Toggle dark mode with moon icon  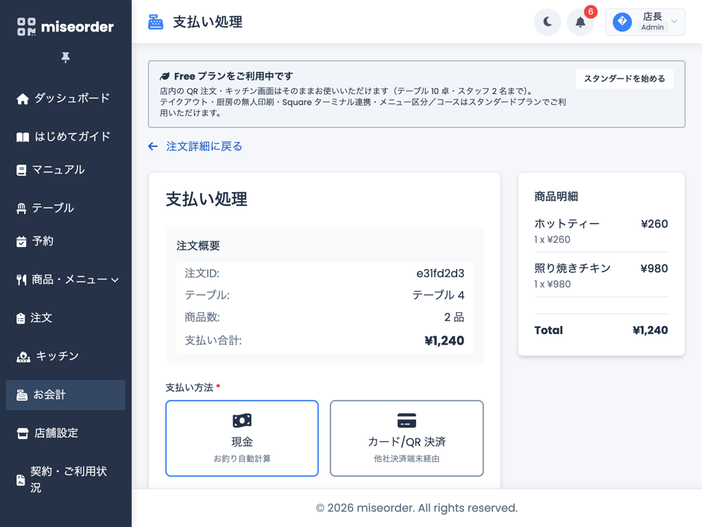[547, 21]
